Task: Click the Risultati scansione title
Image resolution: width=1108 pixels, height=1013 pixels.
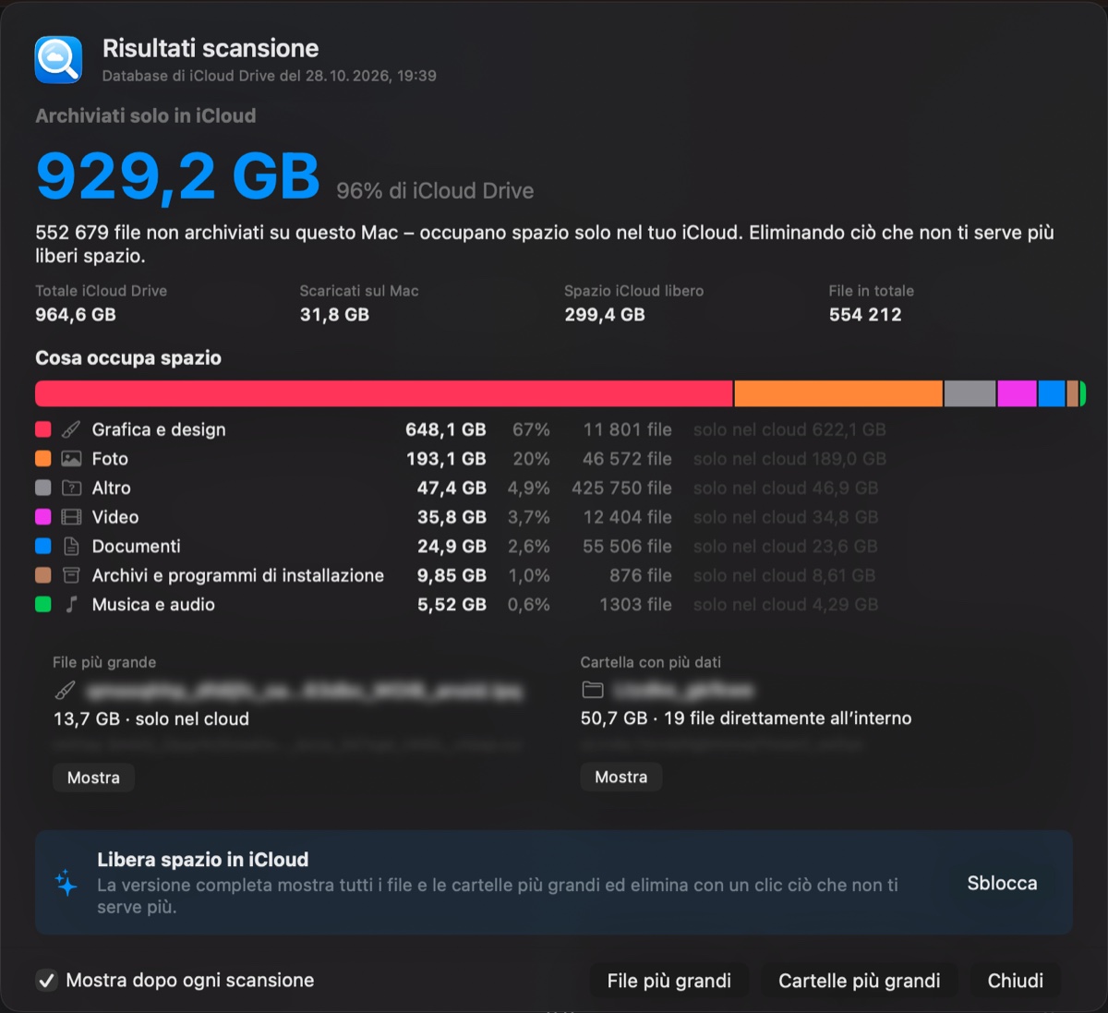Action: (211, 48)
